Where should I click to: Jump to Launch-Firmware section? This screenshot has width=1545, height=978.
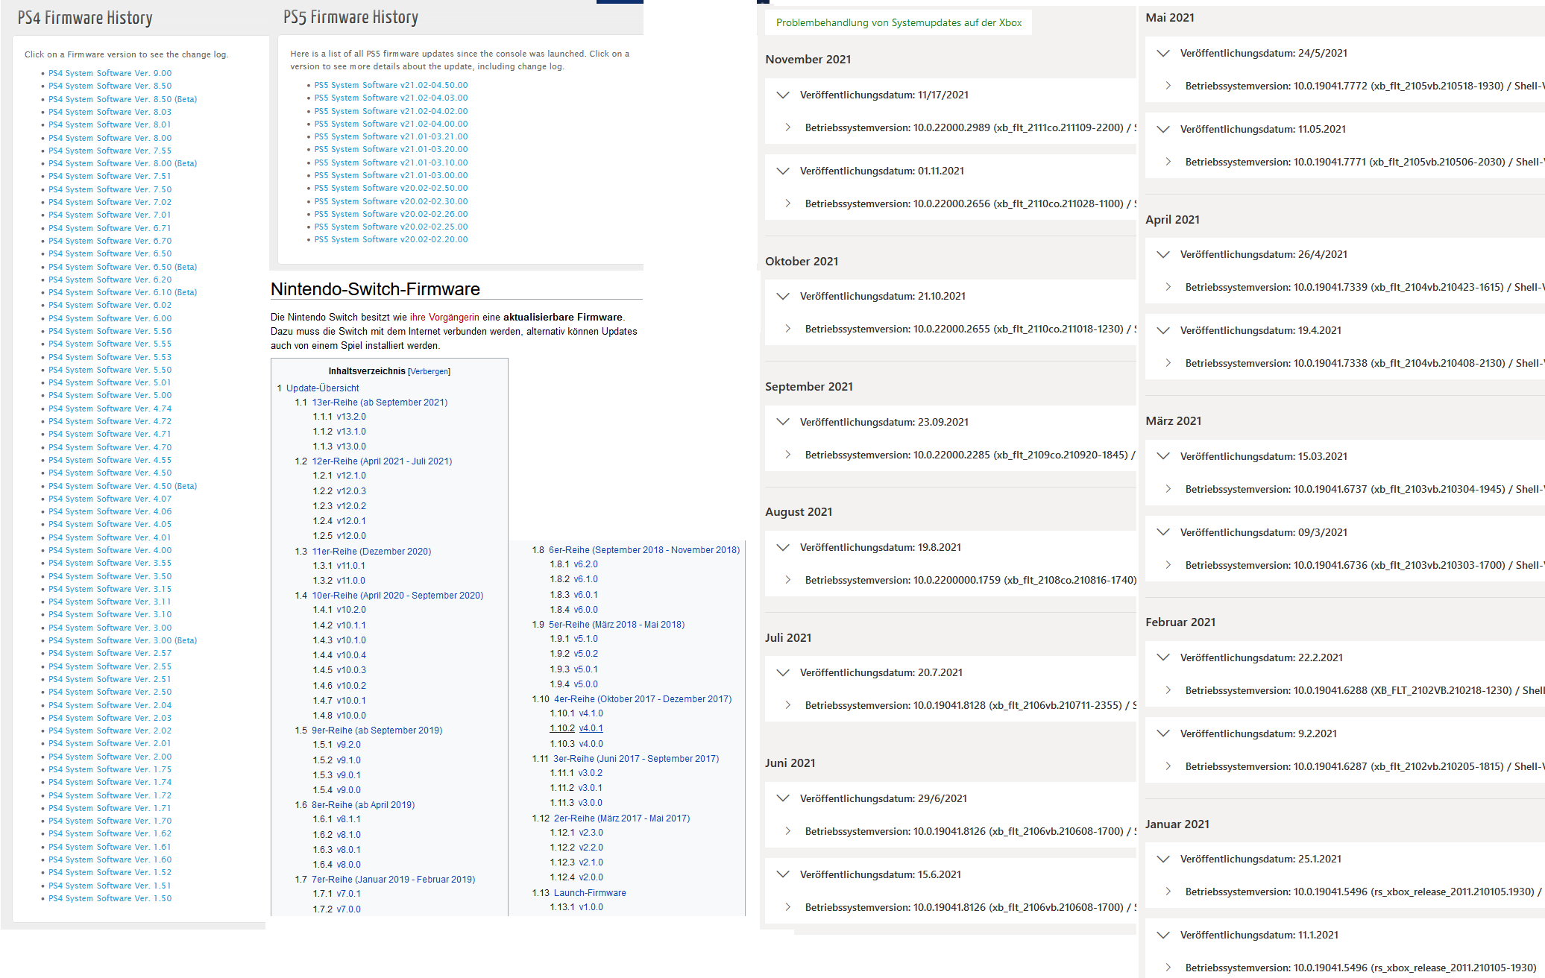click(589, 893)
